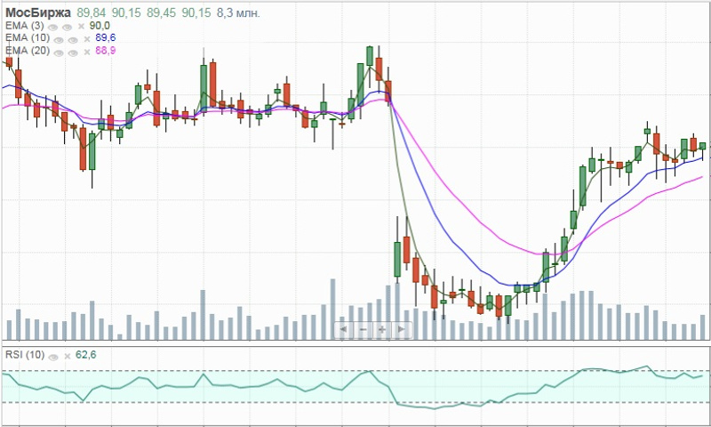Toggle second eye icon beside EMA (10)

(73, 39)
